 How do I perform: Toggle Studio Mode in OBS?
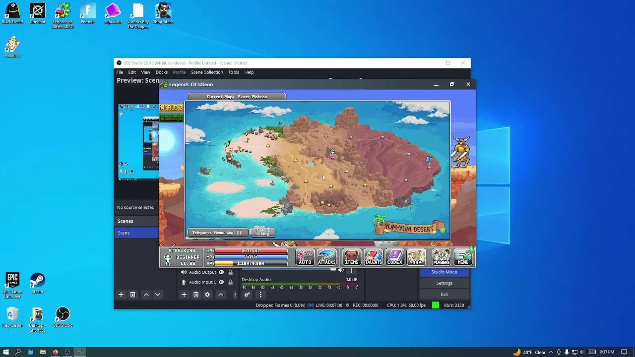tap(444, 272)
